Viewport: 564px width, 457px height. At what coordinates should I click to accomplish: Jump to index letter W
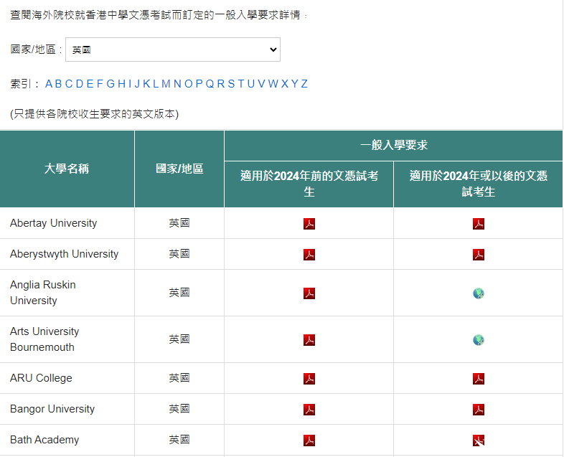click(x=273, y=84)
